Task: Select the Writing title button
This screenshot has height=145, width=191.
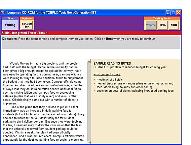Action: [x=10, y=25]
